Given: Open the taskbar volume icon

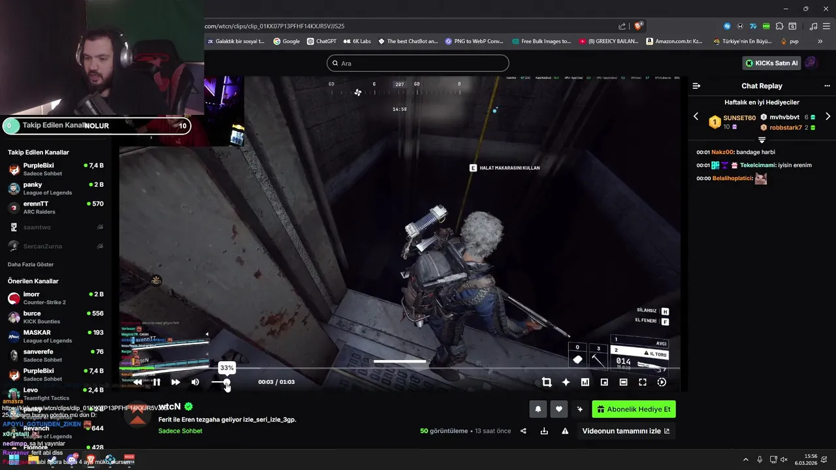Looking at the screenshot, I should (784, 460).
